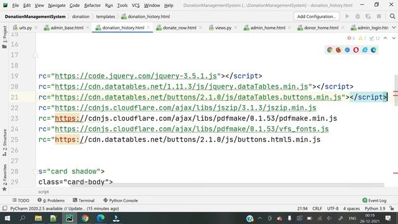Open the jszip.min.js URL on line 22
The width and height of the screenshot is (398, 224).
click(x=185, y=108)
